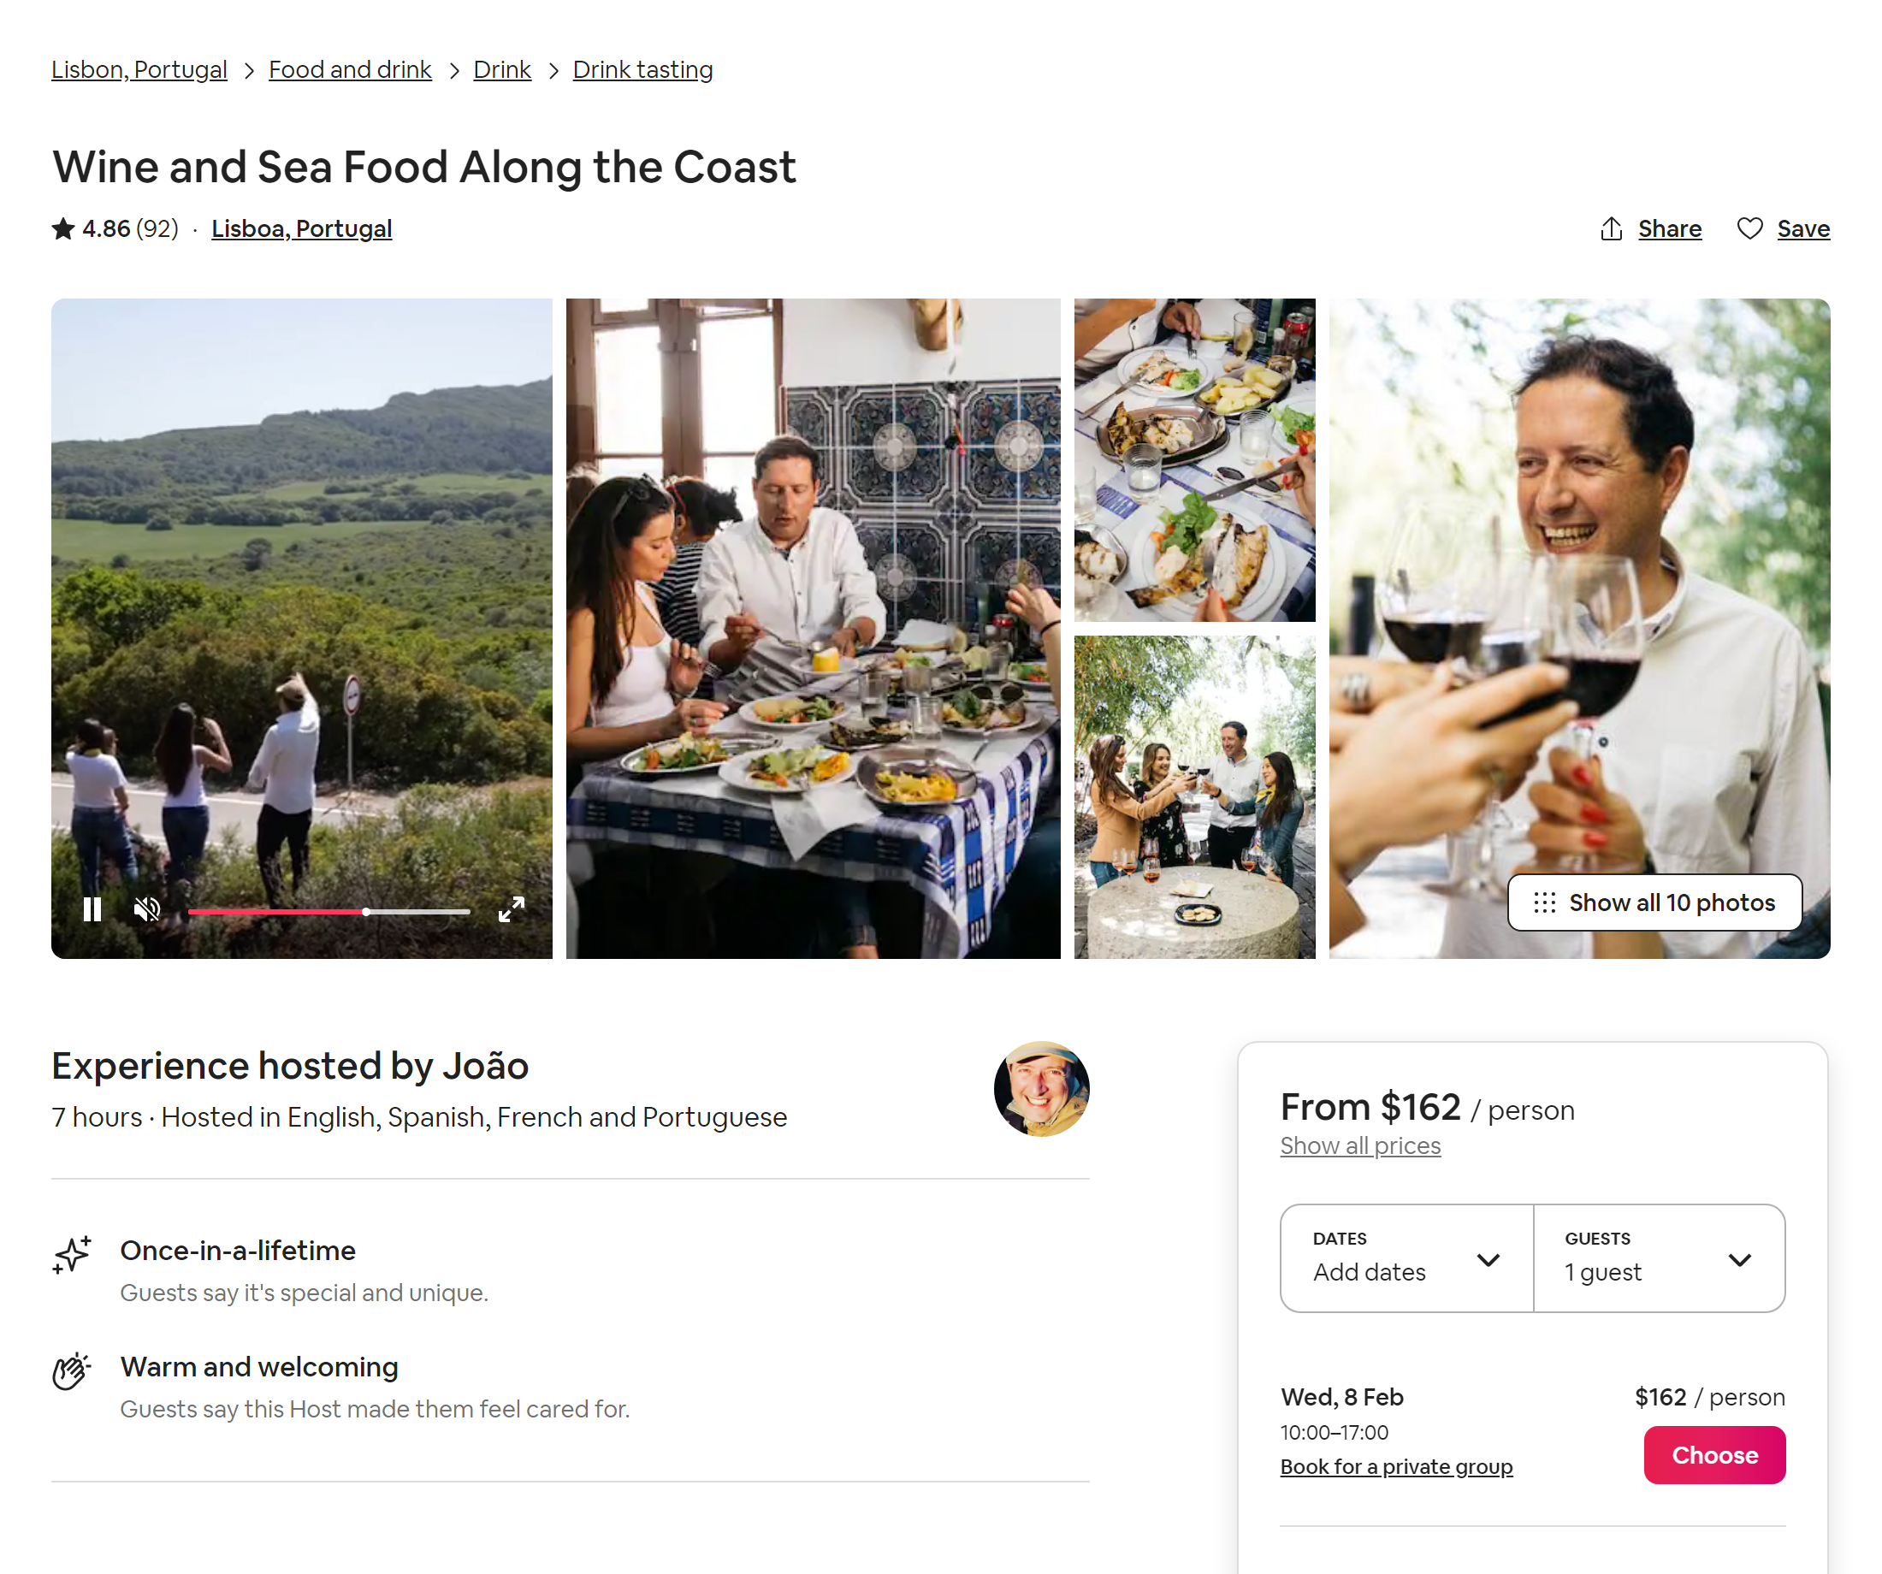Screen dimensions: 1882x1574
Task: Click the Food and drink menu item
Action: [350, 68]
